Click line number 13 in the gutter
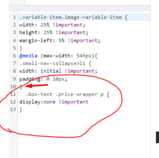The image size is (159, 158). pyautogui.click(x=13, y=109)
